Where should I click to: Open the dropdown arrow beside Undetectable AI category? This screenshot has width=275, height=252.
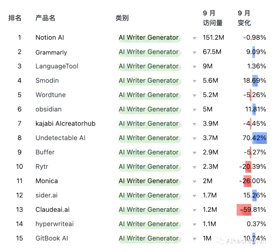pyautogui.click(x=194, y=138)
